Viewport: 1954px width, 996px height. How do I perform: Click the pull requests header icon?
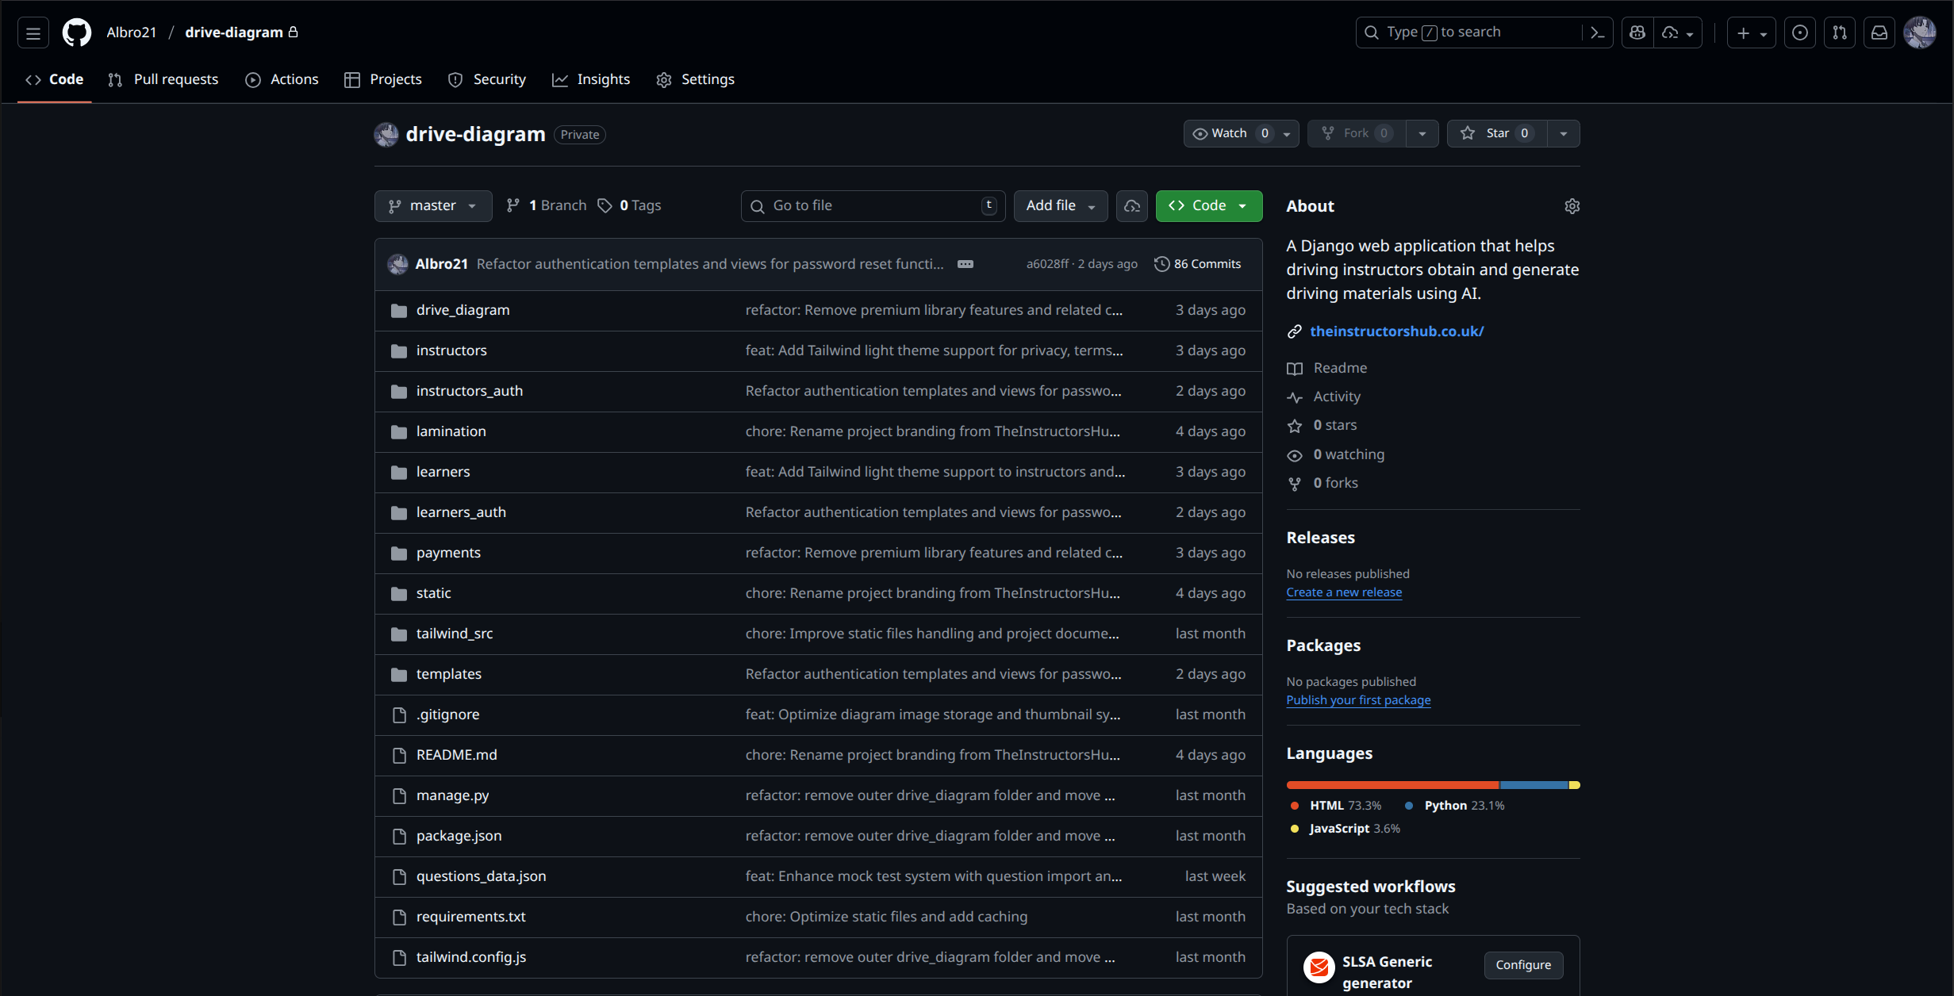tap(1840, 33)
